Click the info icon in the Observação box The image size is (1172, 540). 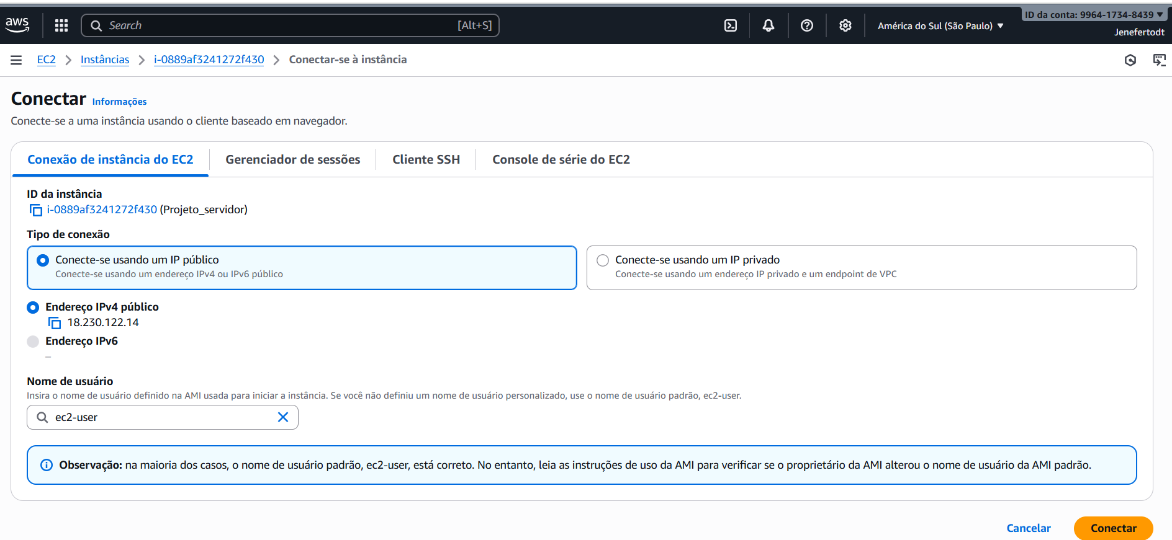tap(47, 465)
